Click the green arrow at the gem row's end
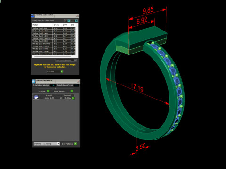Screen dimensions: 226x169 tap(73, 98)
